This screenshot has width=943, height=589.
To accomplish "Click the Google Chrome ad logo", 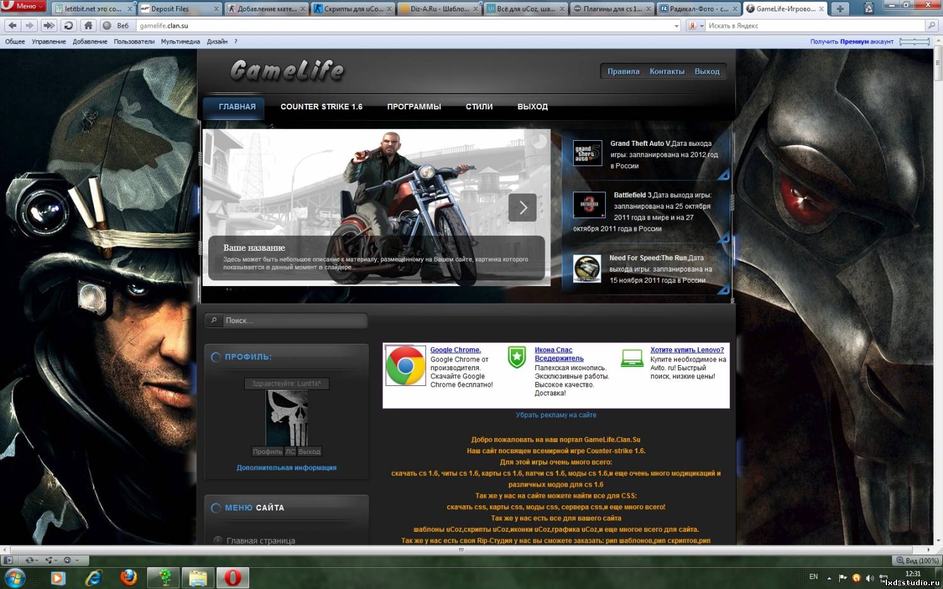I will [x=406, y=365].
